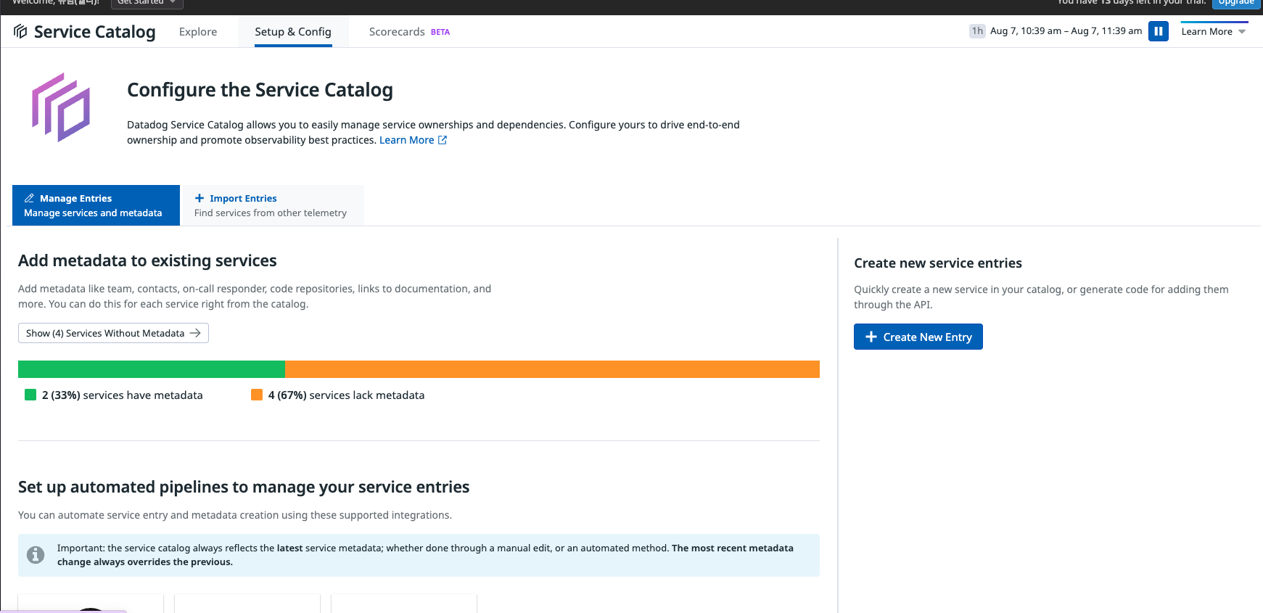This screenshot has width=1263, height=613.
Task: Click the plus icon on Import Entries
Action: tap(199, 198)
